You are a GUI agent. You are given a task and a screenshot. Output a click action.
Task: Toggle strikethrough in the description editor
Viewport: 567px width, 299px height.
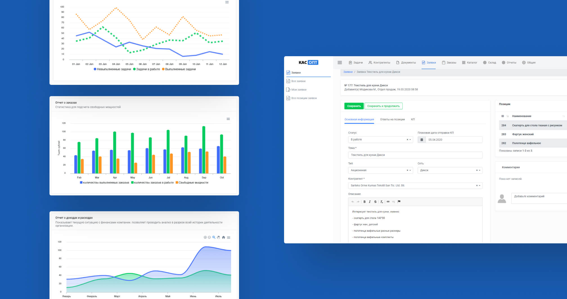tap(375, 202)
